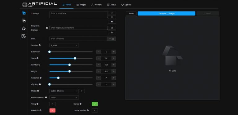Decrease Guidance with minus button
238x115 pixels.
99,78
